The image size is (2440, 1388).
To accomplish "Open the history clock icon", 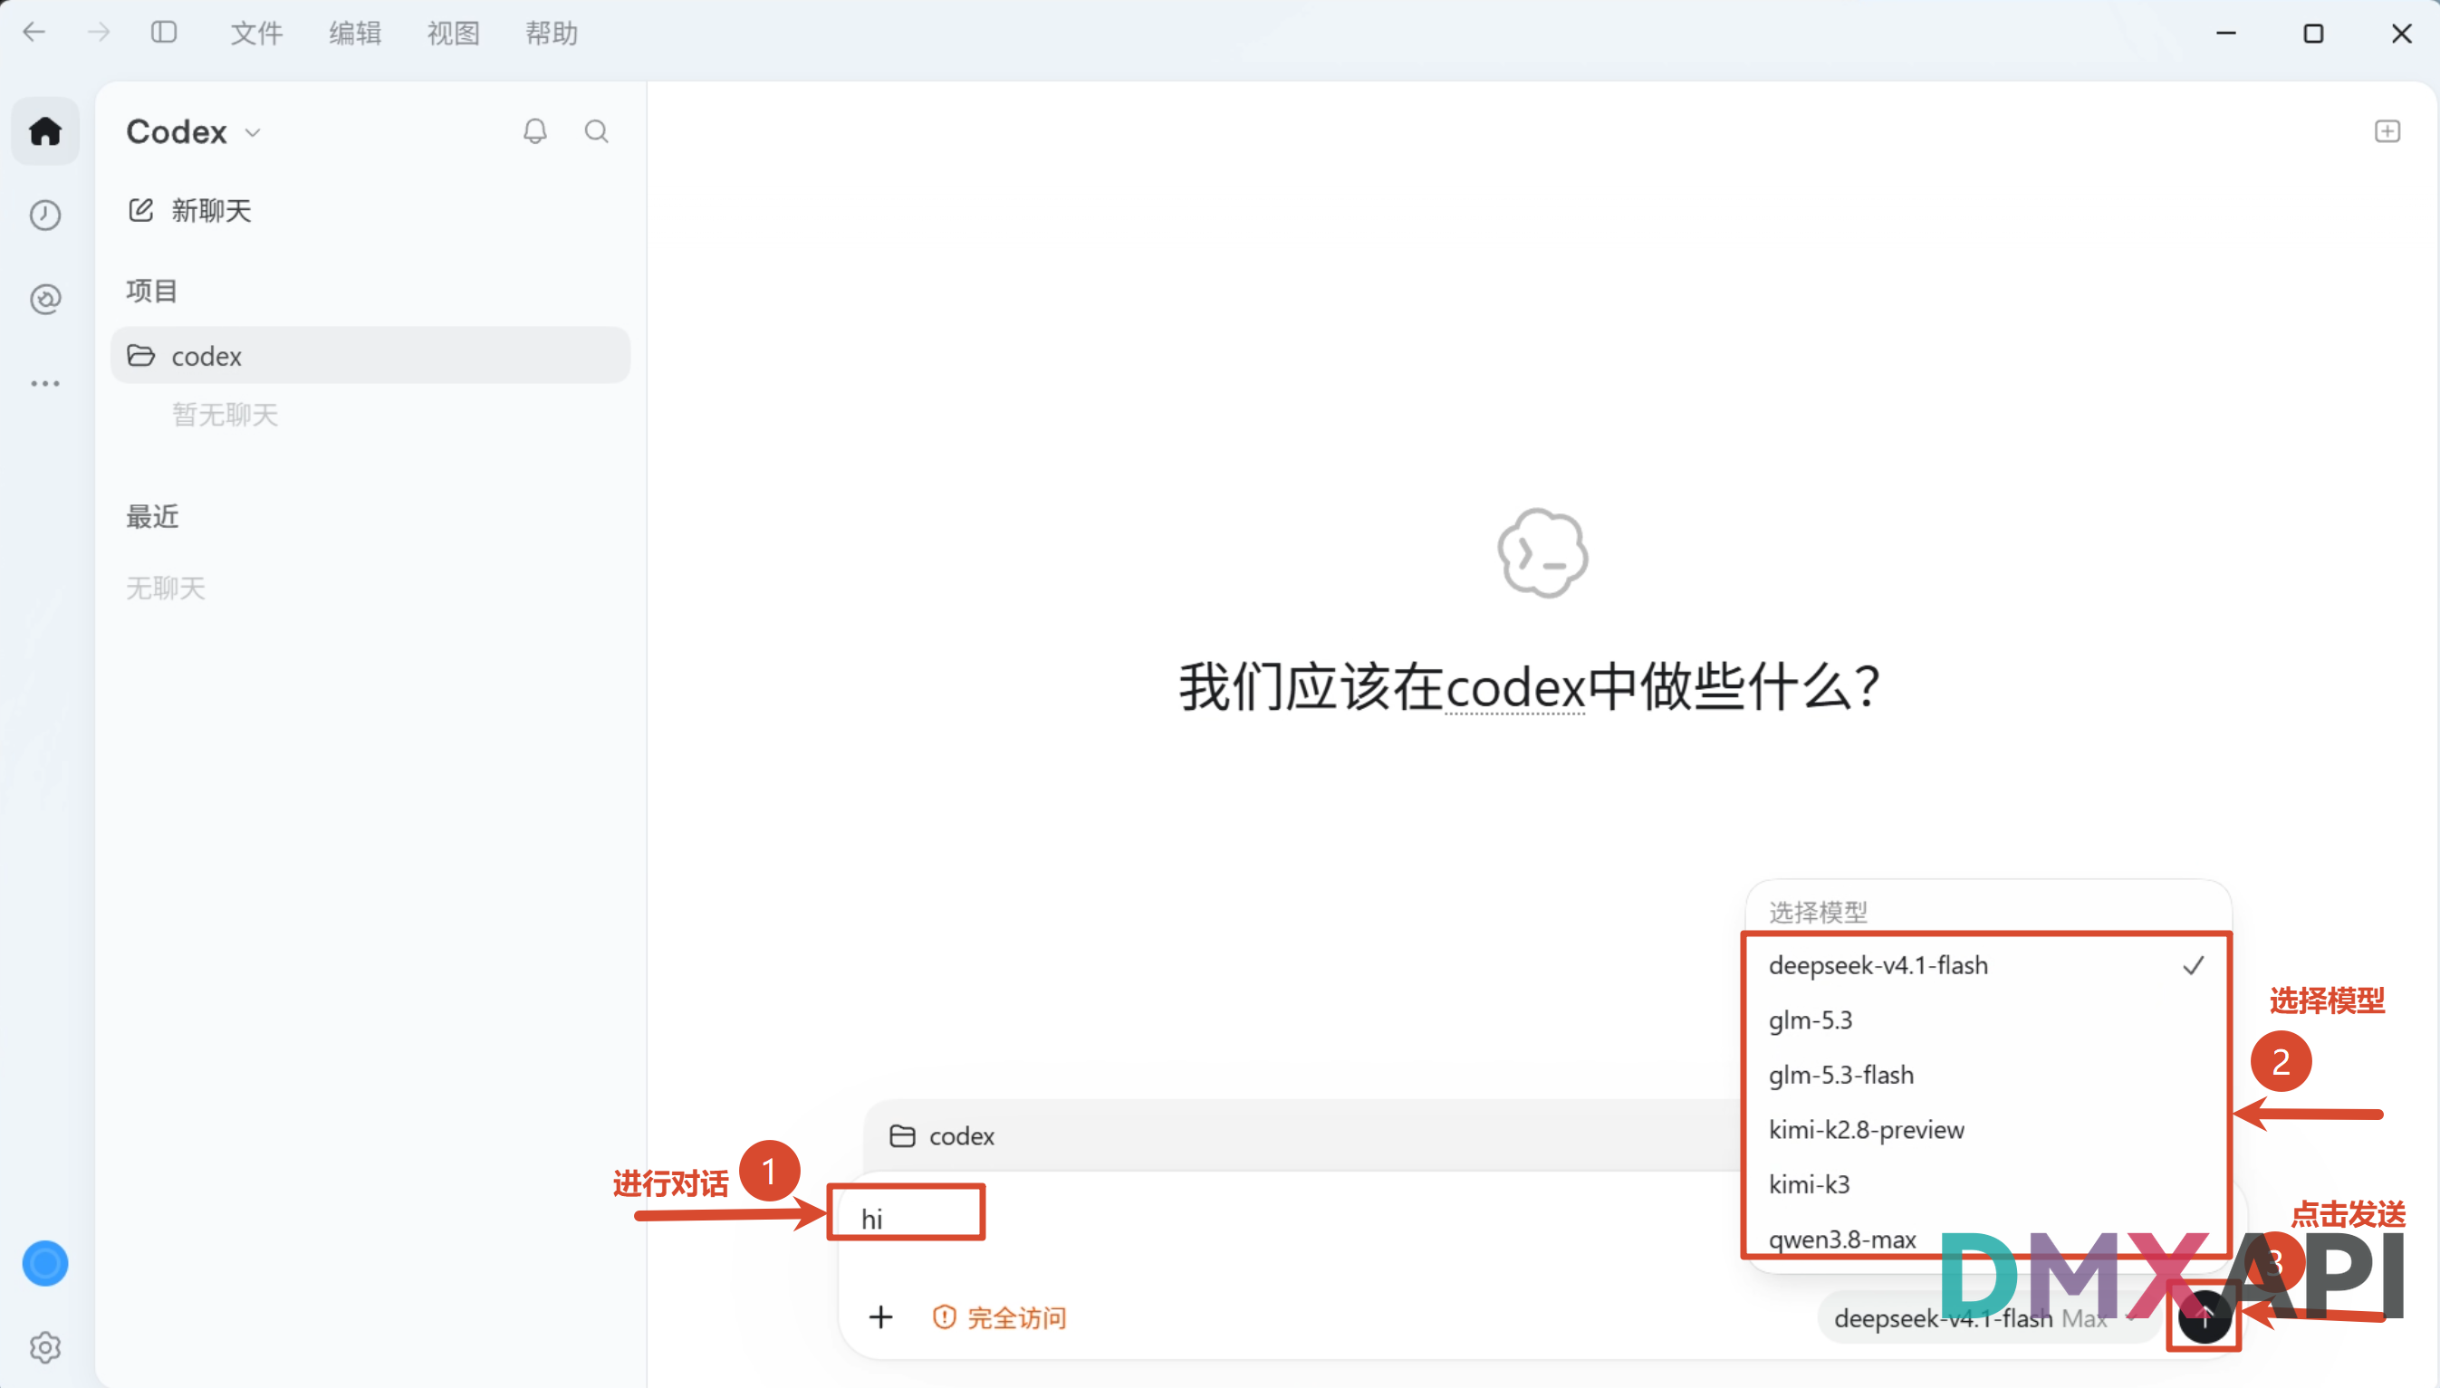I will [44, 215].
